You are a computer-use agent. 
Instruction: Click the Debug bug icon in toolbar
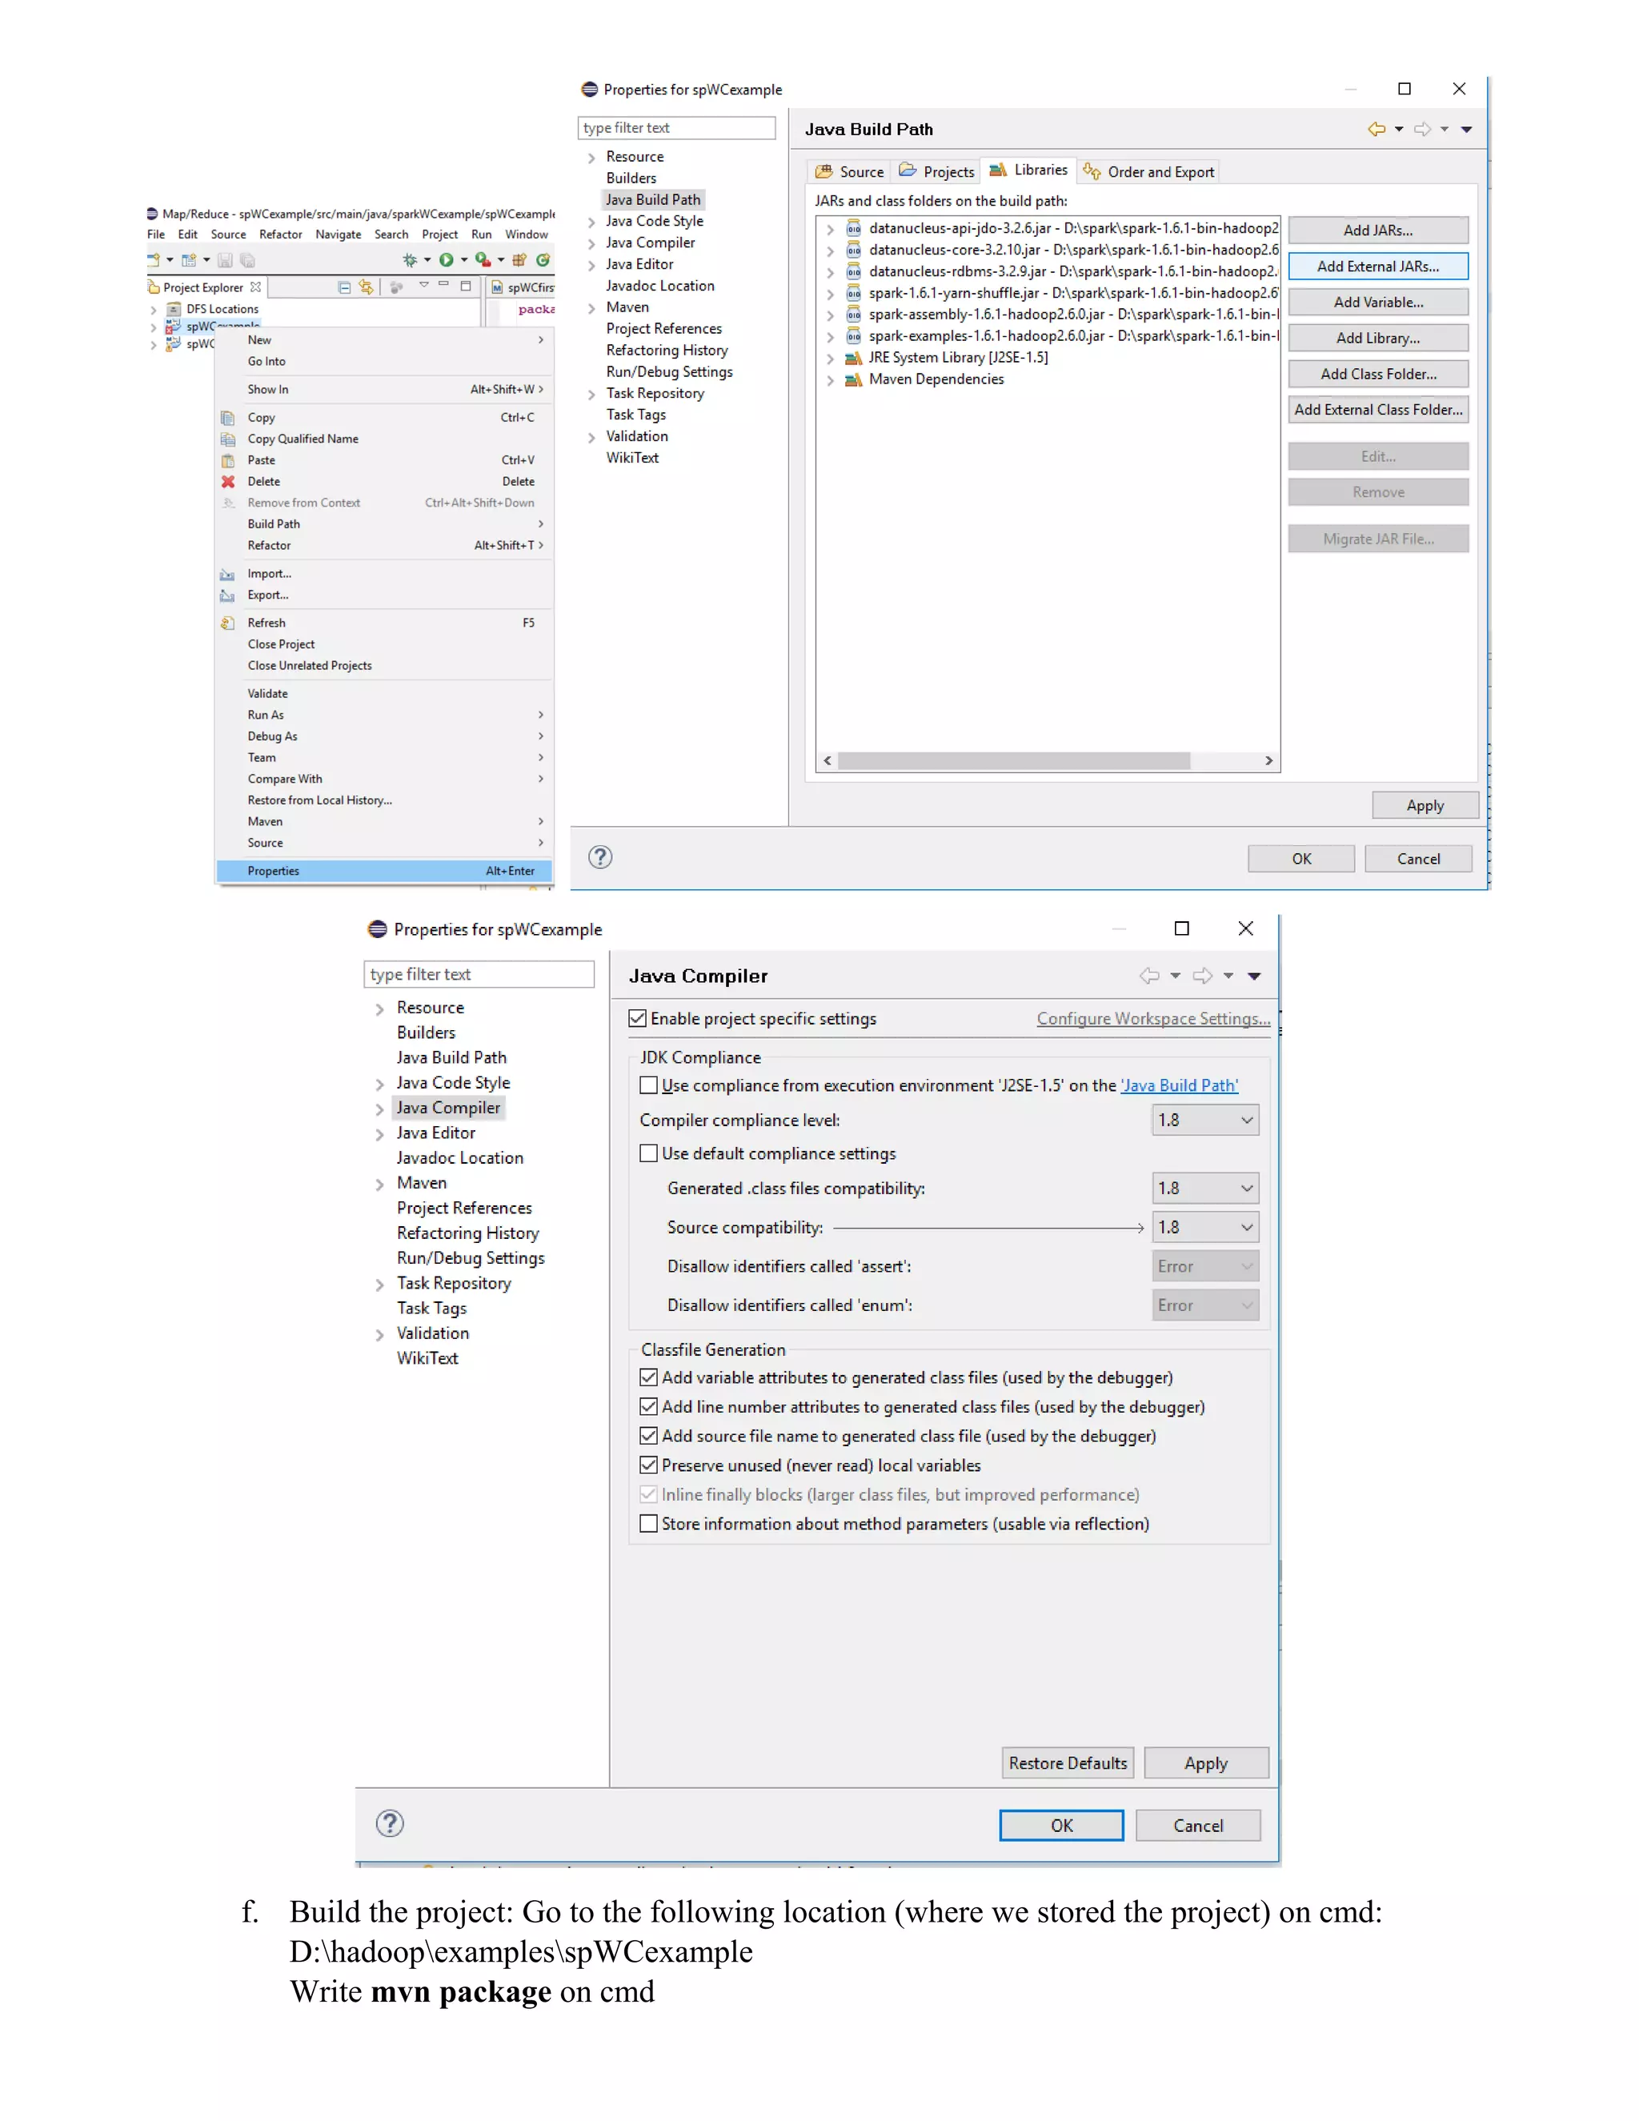pyautogui.click(x=410, y=260)
